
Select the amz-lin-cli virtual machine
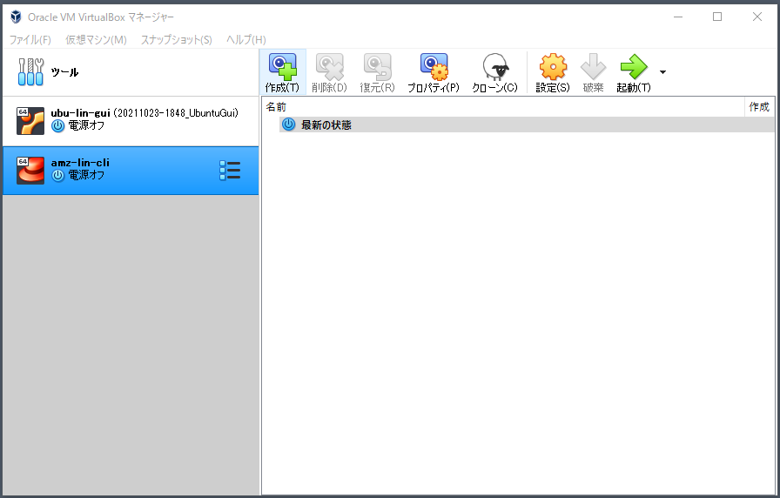click(x=131, y=171)
